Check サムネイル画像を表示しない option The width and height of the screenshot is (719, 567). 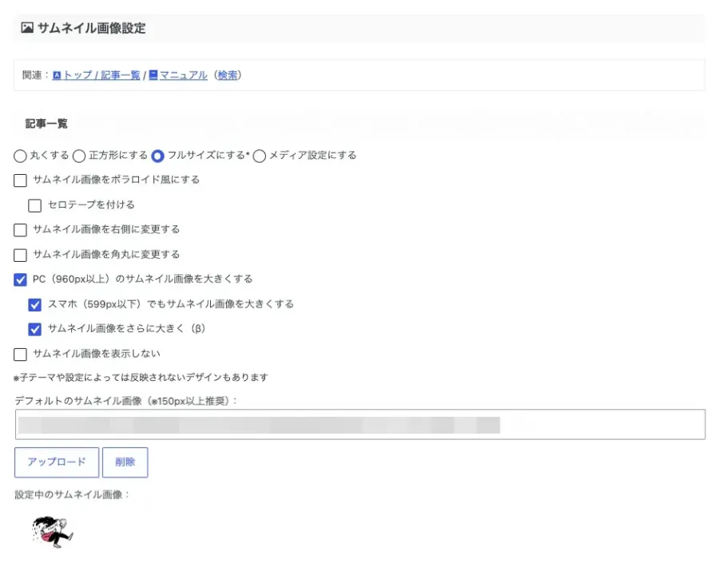coord(20,355)
